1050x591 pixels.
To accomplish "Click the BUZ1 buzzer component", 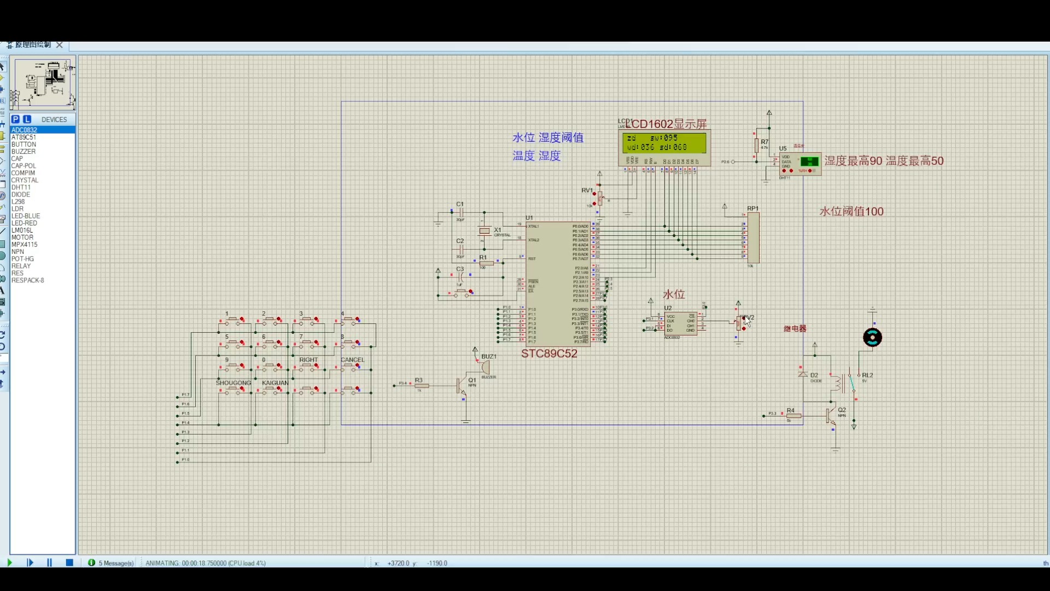I will [485, 367].
